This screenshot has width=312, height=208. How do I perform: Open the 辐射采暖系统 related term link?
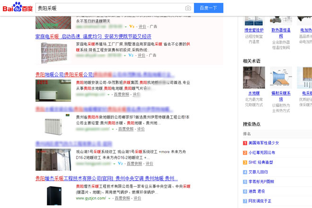(281, 96)
